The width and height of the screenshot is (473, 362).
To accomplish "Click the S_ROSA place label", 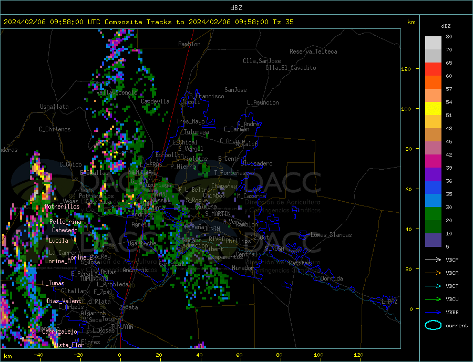I will pos(274,249).
